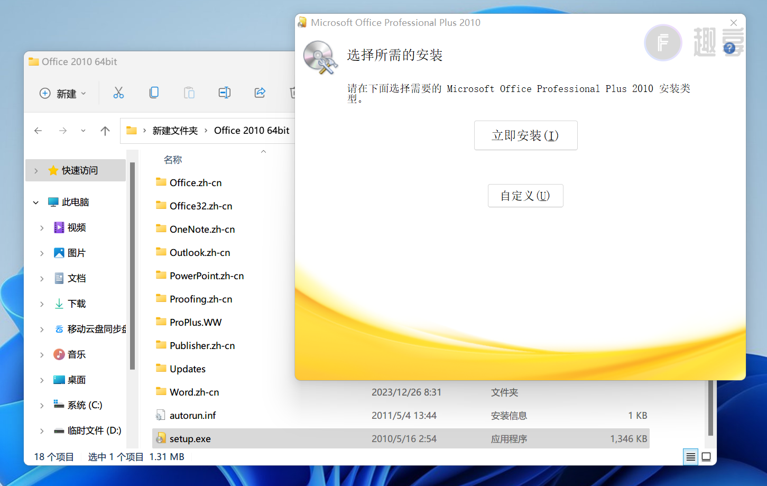Click the Share icon in Explorer toolbar
Viewport: 767px width, 486px height.
point(260,93)
